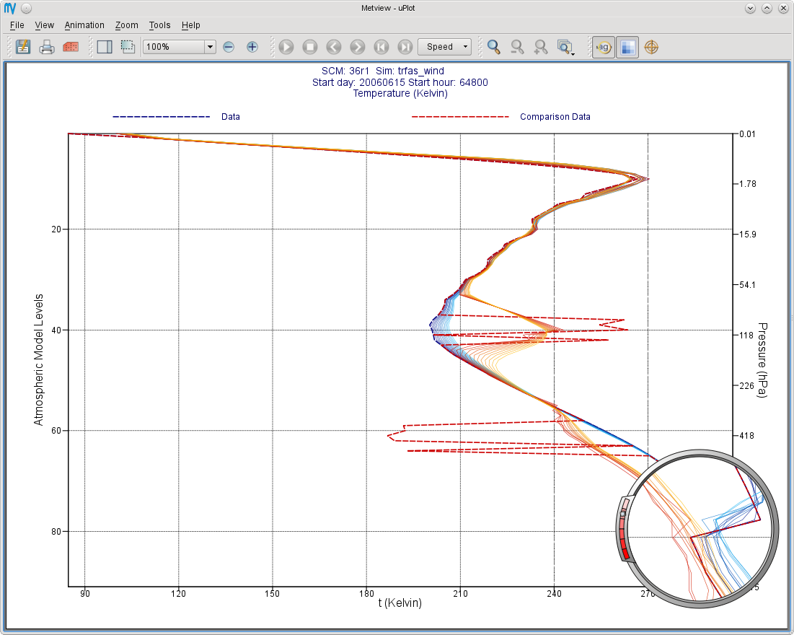Open the Tools menu

tap(159, 25)
